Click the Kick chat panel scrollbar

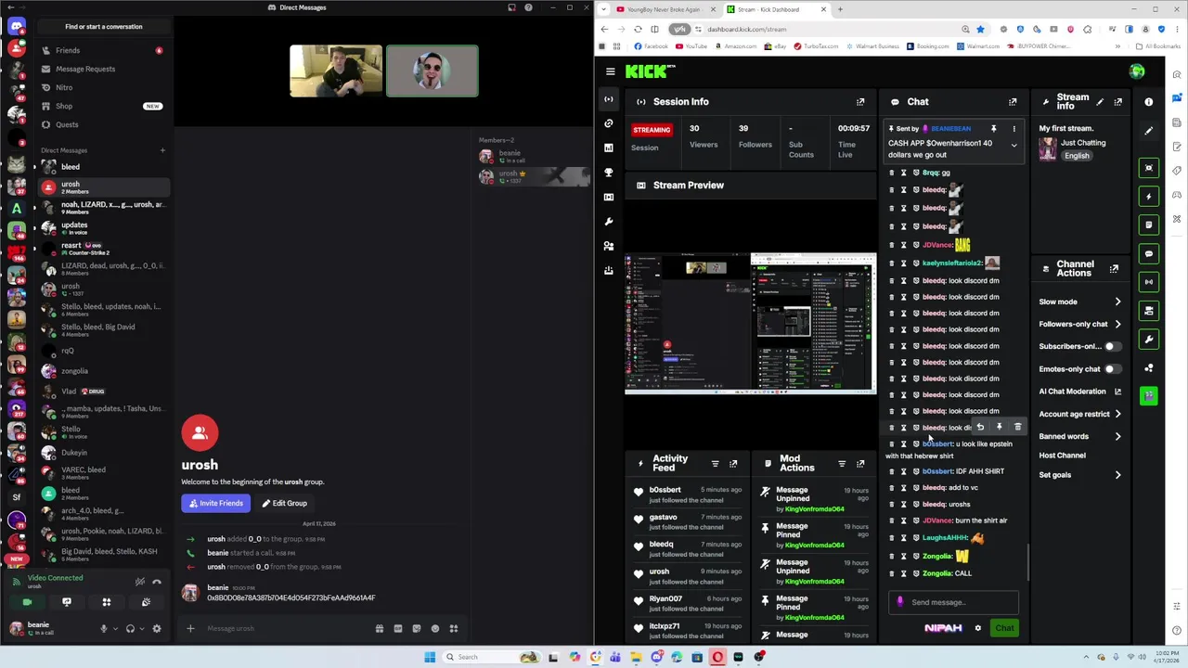point(1027,563)
